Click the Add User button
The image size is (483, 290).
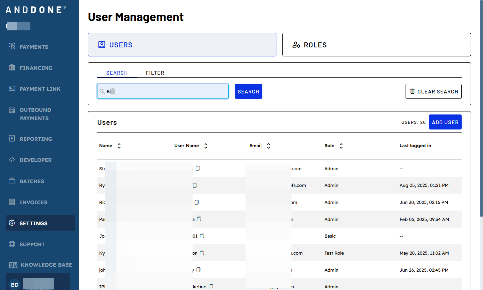coord(445,122)
